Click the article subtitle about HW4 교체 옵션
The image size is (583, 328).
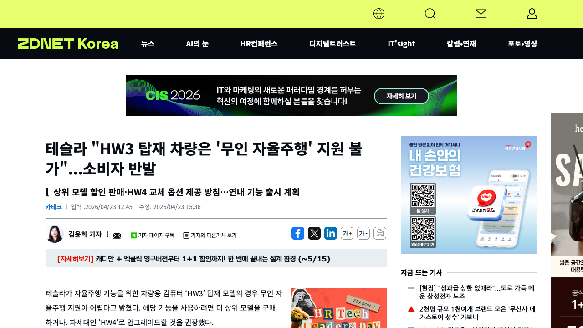tap(176, 192)
